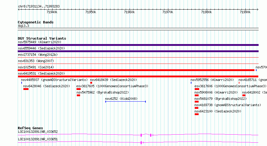267x146 pixels.
Task: Click the blue marker beside nsv570 label
Action: point(256,70)
